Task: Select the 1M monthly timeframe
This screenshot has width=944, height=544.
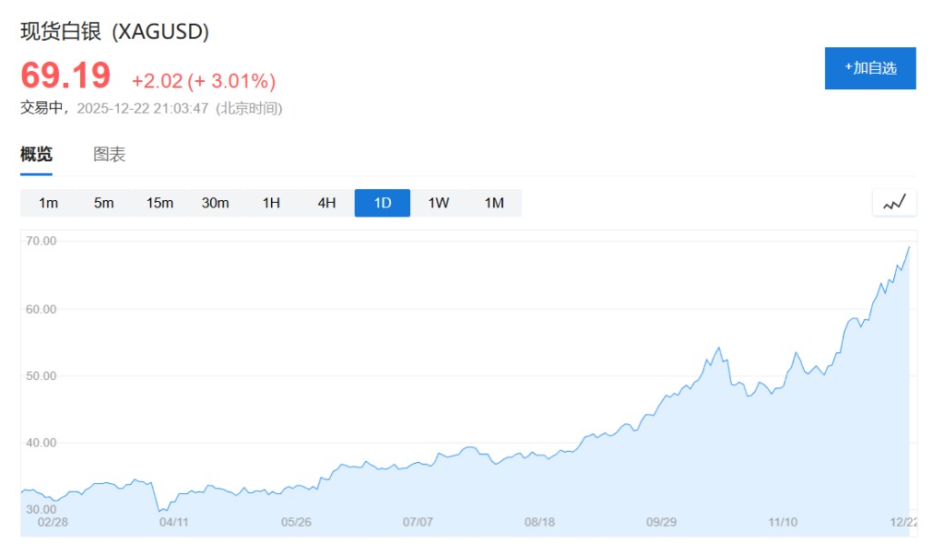Action: [494, 203]
